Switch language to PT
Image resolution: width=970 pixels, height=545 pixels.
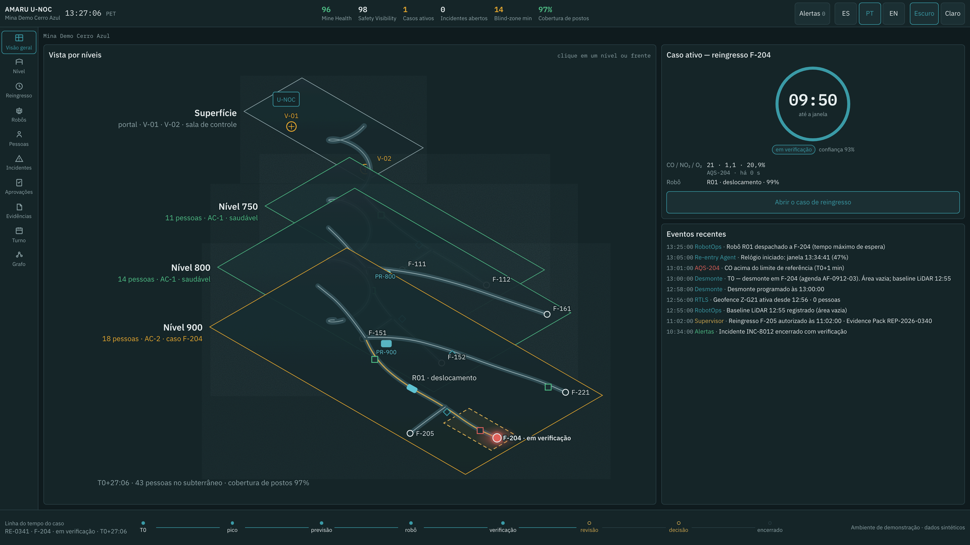869,14
